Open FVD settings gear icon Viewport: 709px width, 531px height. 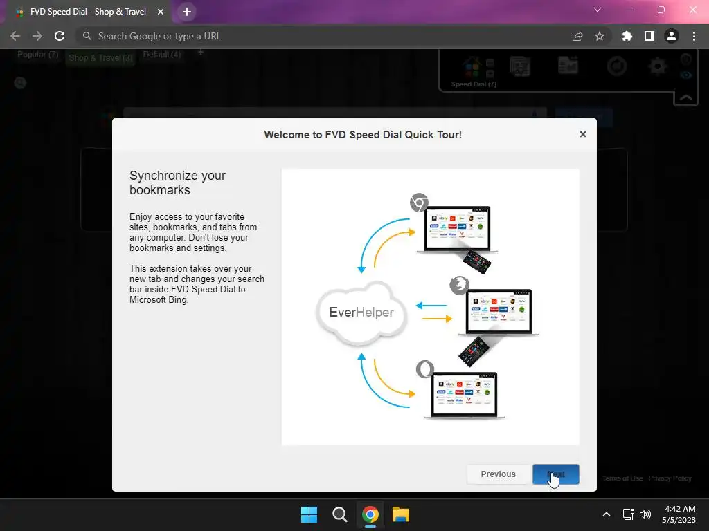point(658,67)
